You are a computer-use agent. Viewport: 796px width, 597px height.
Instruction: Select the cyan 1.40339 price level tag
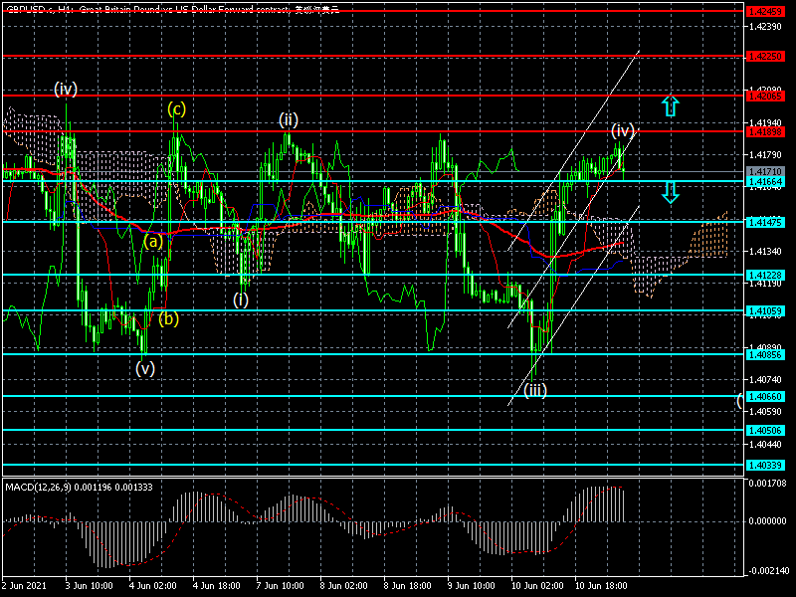click(x=765, y=465)
